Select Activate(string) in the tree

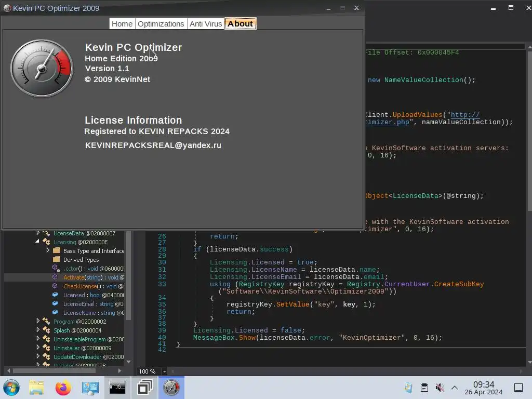94,277
